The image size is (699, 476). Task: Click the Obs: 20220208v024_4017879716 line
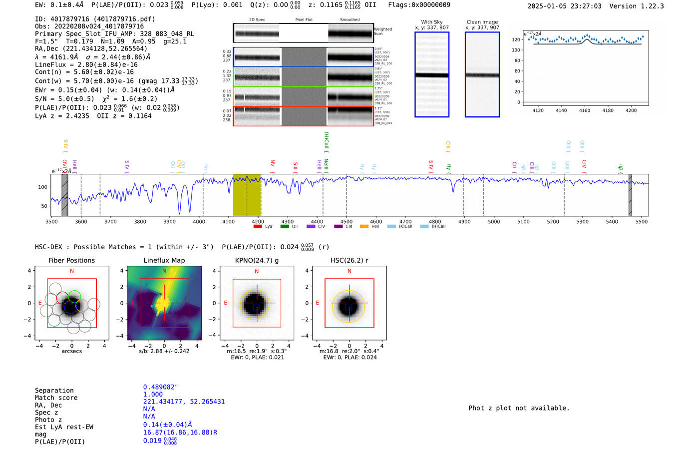pyautogui.click(x=89, y=26)
